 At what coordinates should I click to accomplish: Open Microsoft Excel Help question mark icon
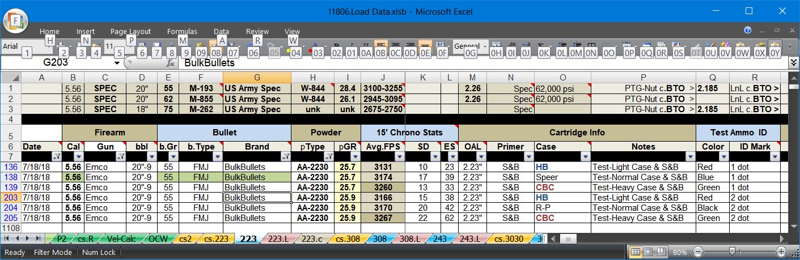(748, 30)
